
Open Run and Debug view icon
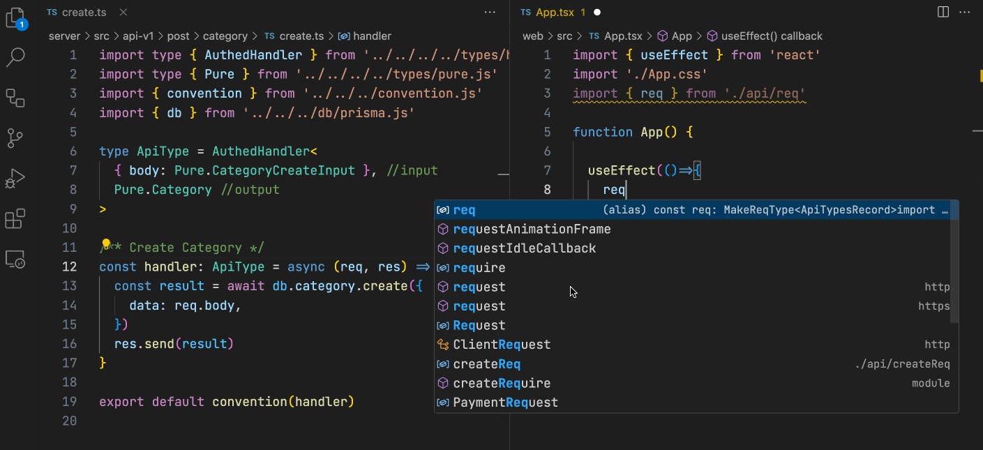[x=15, y=179]
